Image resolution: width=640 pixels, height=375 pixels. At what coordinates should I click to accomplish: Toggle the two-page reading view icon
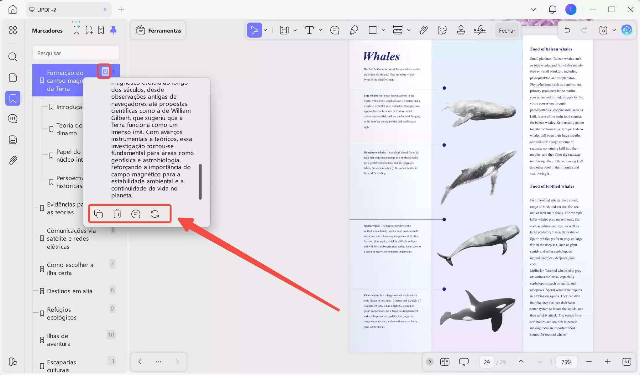click(x=444, y=362)
